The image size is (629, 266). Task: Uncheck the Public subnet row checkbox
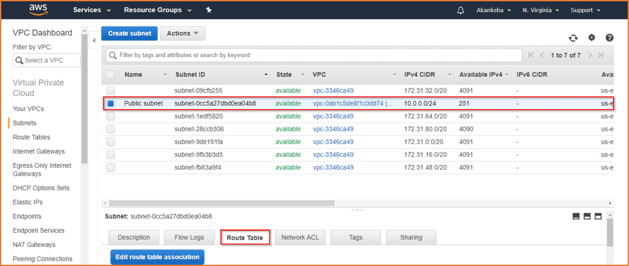click(111, 103)
